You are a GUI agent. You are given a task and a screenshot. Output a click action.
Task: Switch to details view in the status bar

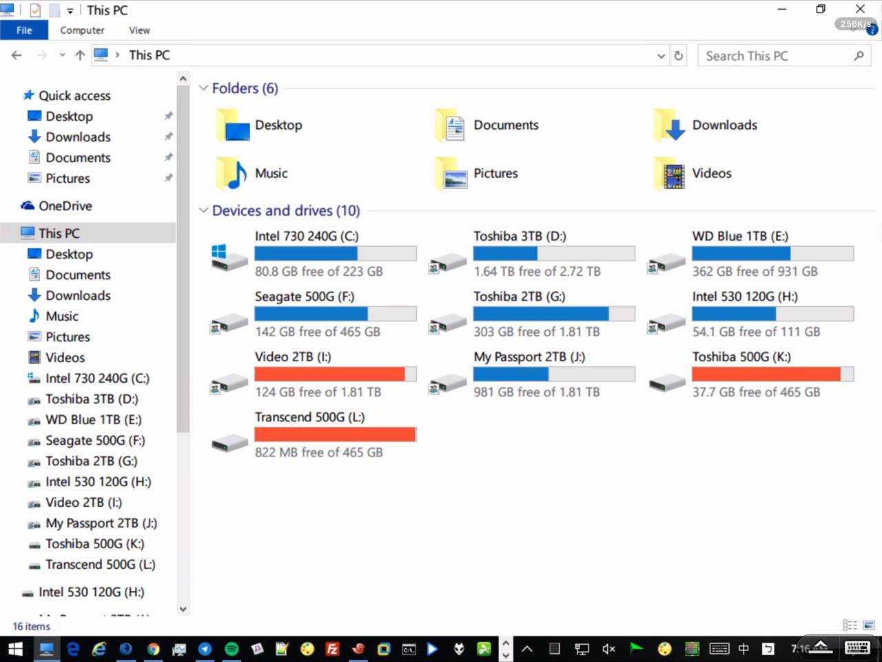tap(850, 625)
